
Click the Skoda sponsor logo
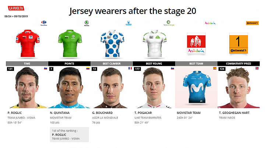pyautogui.click(x=86, y=23)
